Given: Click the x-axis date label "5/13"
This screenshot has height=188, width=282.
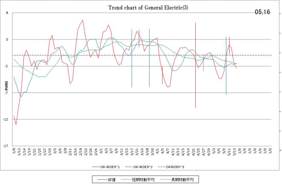Looking at the screenshot, I should point(234,152).
